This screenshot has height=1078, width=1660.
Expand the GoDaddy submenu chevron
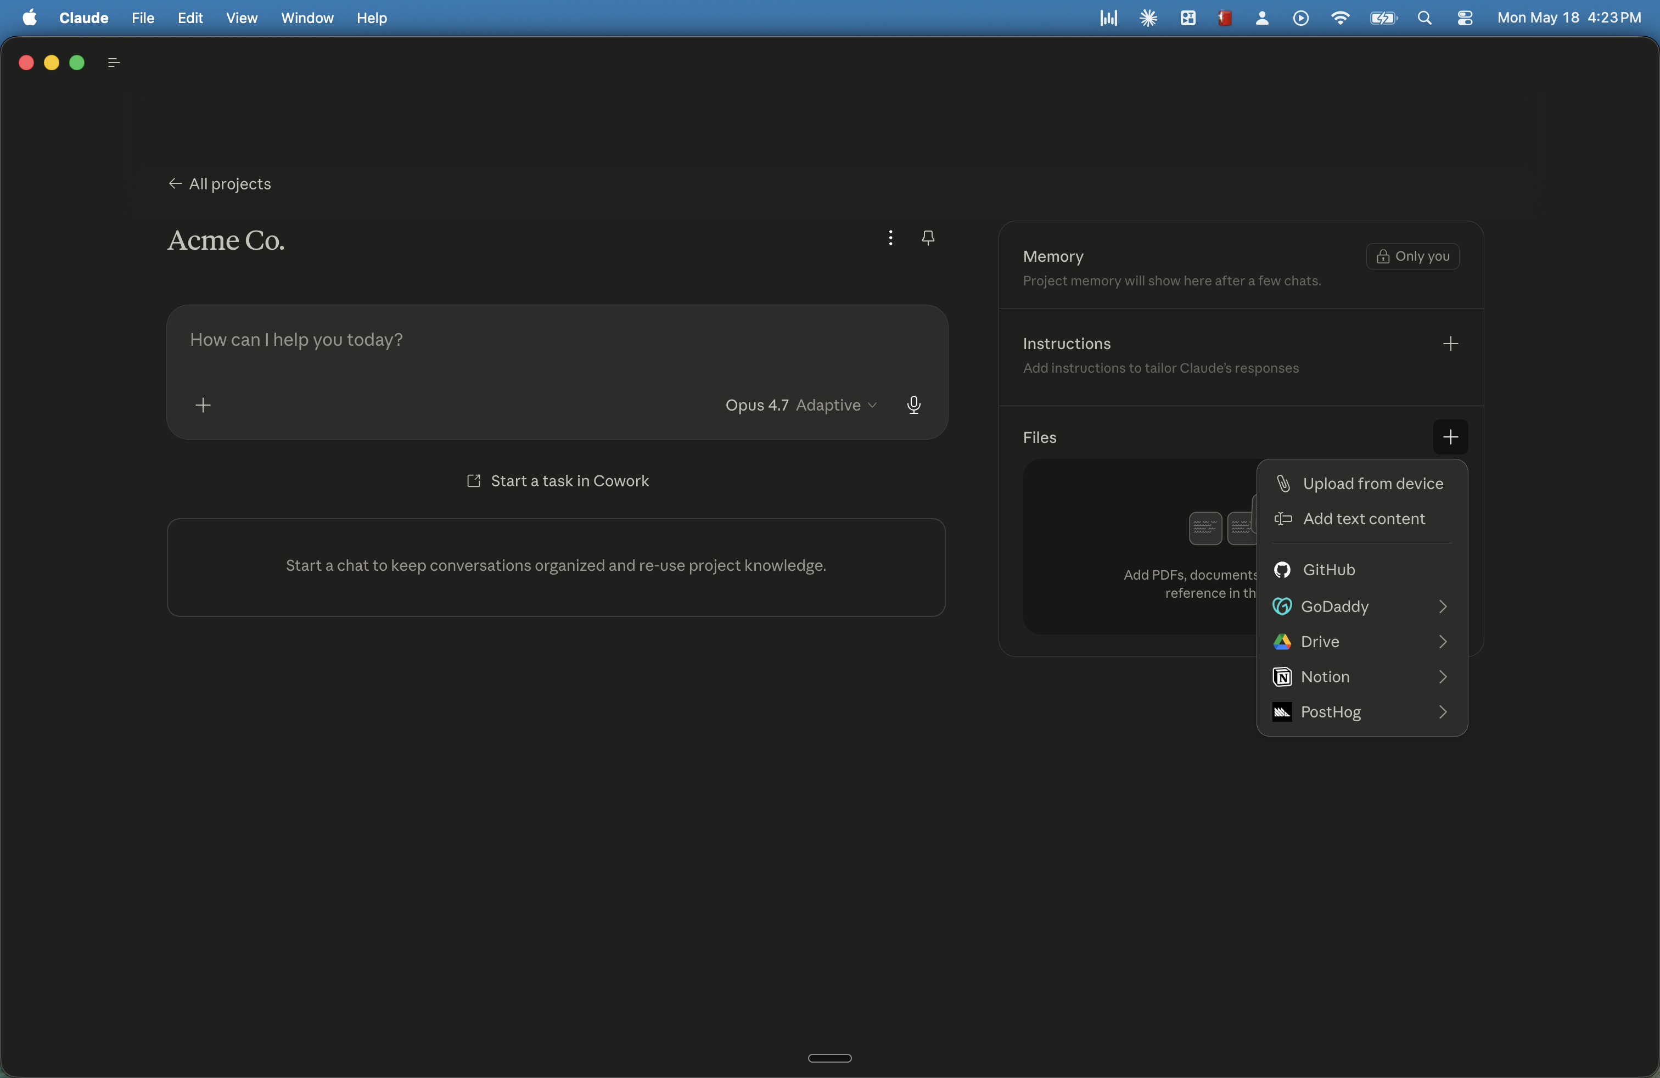tap(1443, 606)
